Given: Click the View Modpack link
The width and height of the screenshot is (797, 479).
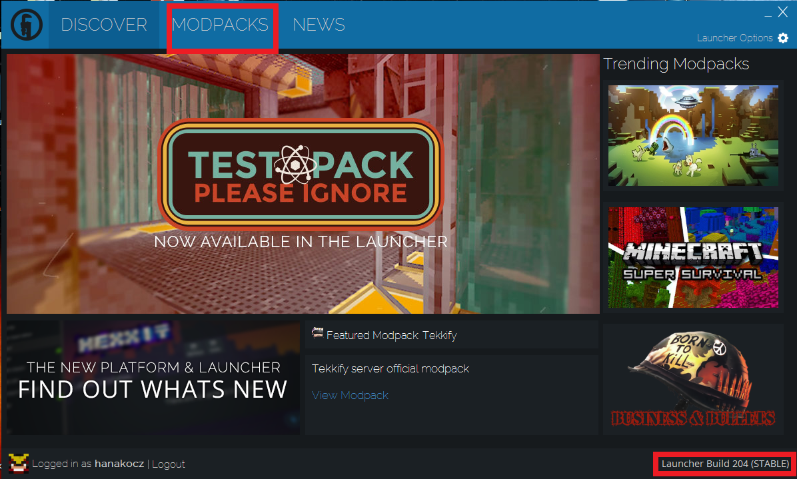Looking at the screenshot, I should coord(350,395).
